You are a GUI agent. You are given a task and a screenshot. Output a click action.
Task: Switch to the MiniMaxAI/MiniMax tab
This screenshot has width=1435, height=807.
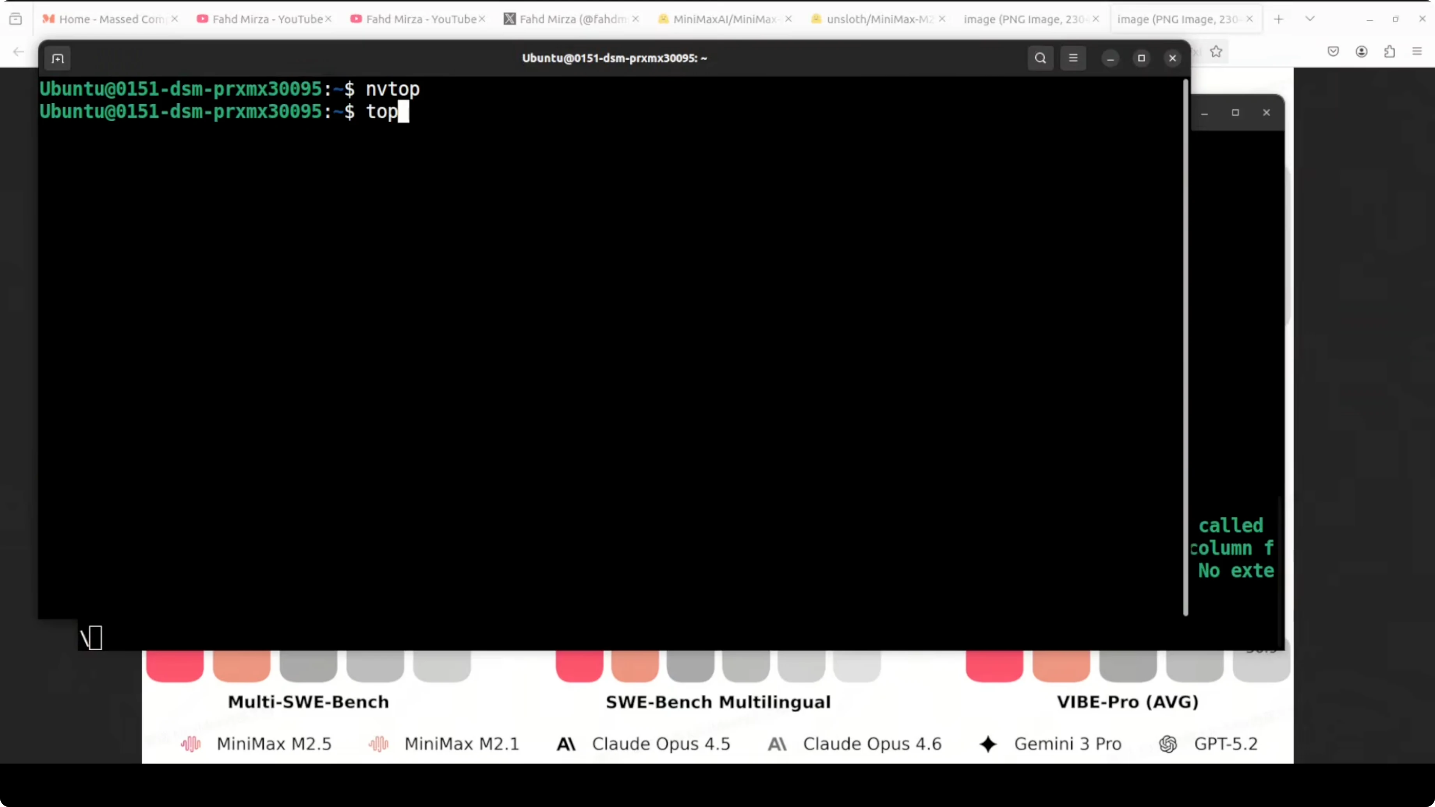pos(719,18)
